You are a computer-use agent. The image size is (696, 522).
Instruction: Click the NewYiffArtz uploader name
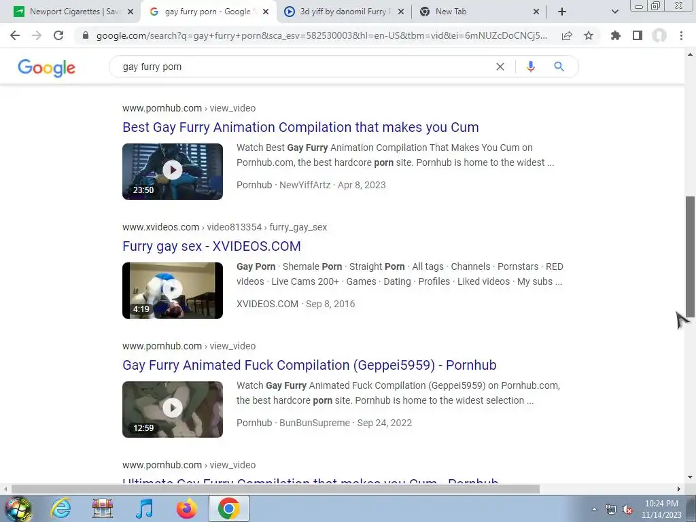305,185
